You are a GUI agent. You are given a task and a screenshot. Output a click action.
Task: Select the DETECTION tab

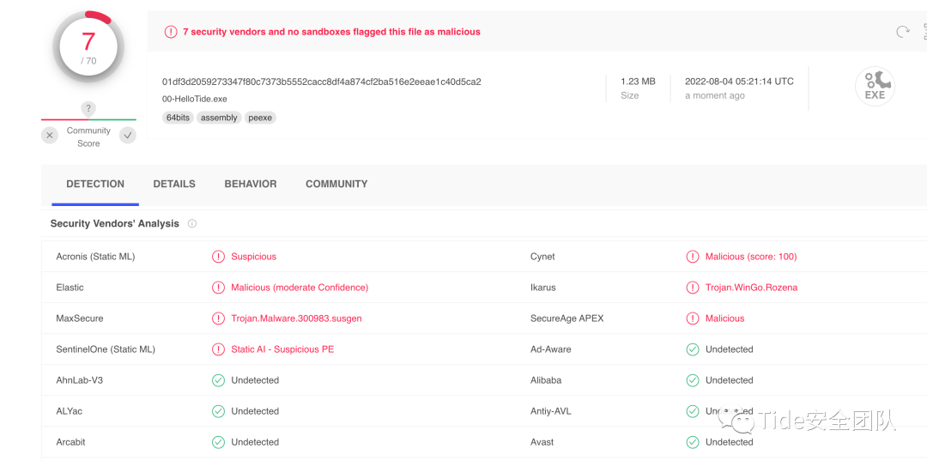point(95,184)
